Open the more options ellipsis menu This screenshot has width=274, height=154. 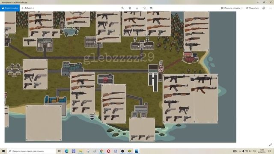point(270,8)
